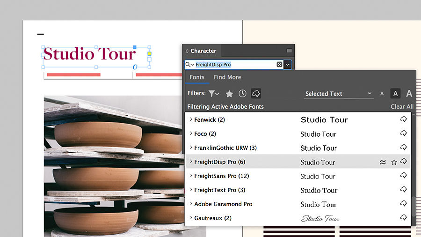
Task: Expand the Gautreaux font family
Action: click(x=191, y=218)
